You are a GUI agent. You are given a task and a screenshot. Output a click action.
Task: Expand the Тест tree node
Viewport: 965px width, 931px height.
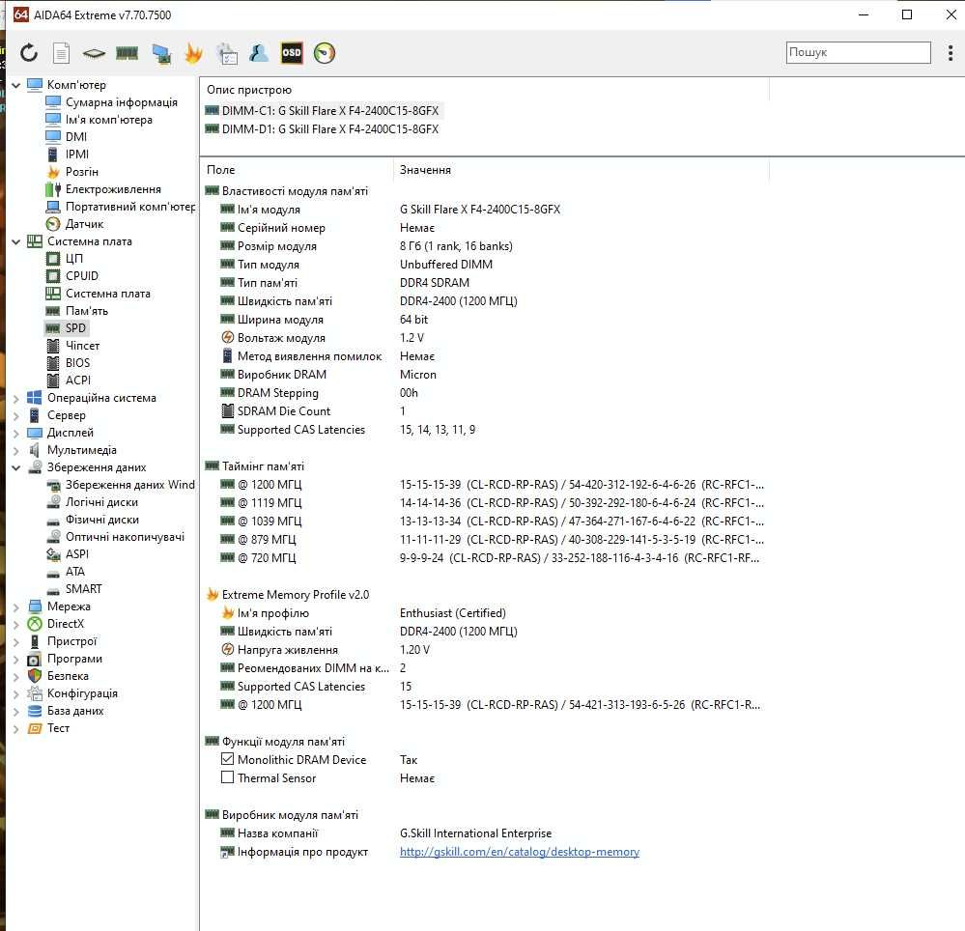coord(16,728)
